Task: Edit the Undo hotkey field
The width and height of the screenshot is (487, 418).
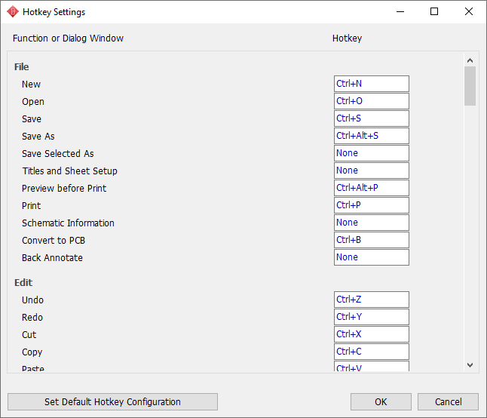Action: (x=372, y=300)
